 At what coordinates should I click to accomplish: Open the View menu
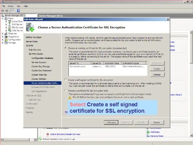coord(19,6)
